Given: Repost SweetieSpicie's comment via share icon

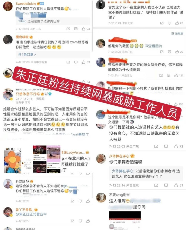Looking at the screenshot, I should coord(68,29).
